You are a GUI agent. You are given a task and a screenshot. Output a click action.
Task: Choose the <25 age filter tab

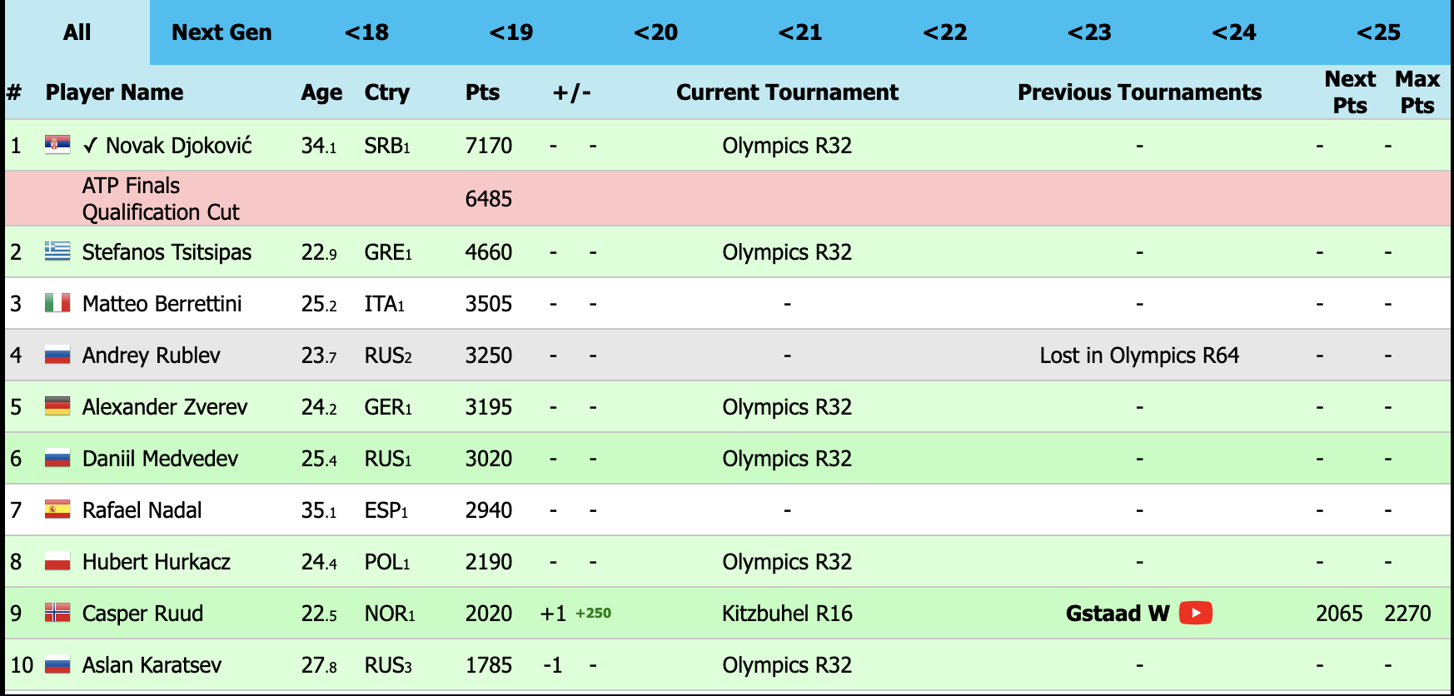tap(1378, 32)
